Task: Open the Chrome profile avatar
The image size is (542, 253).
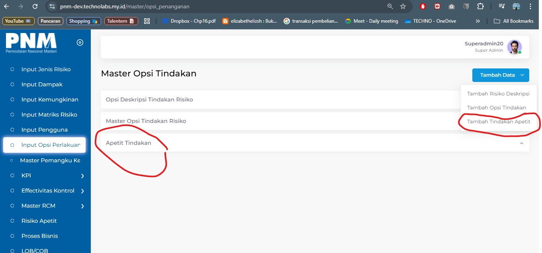Action: [516, 6]
